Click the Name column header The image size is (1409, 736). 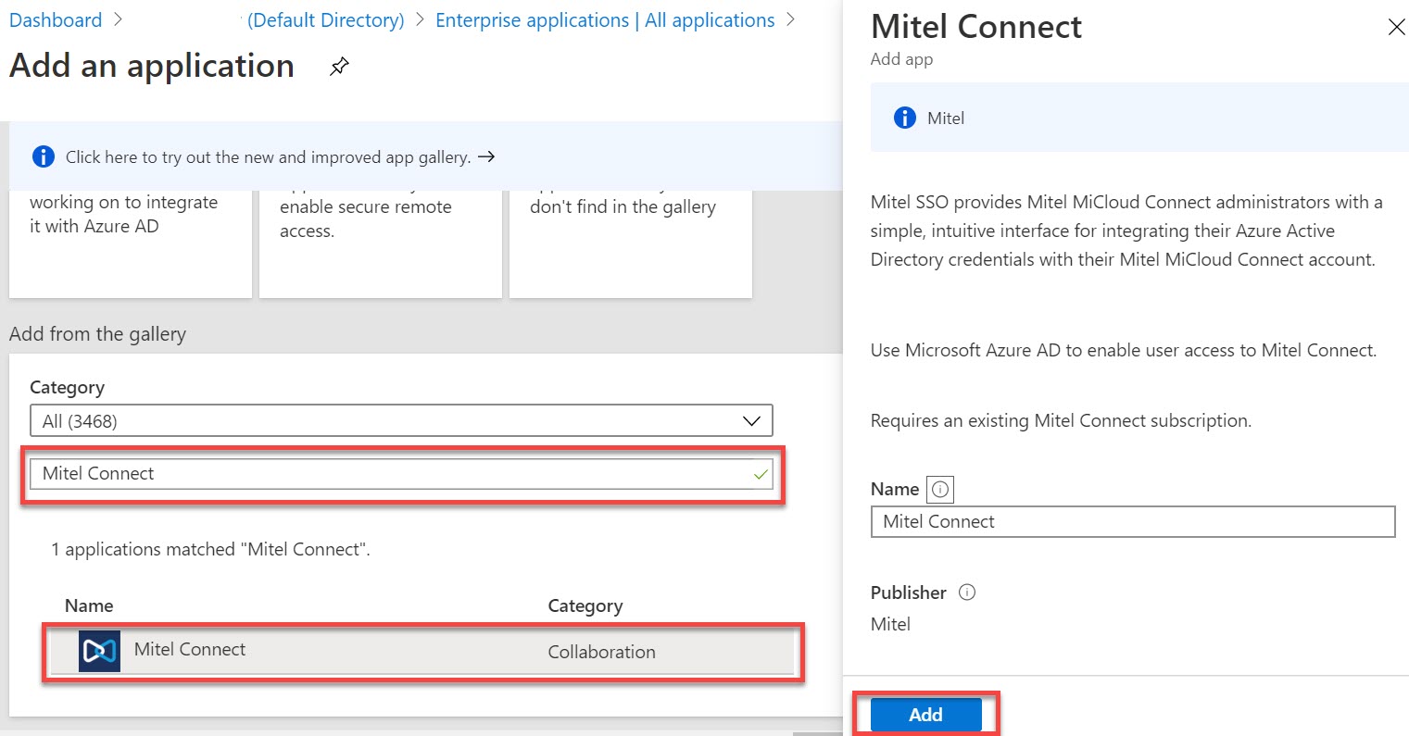point(89,605)
